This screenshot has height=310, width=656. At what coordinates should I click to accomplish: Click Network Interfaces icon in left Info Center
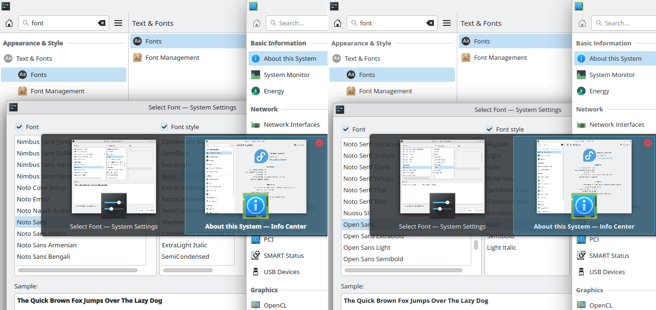[x=256, y=124]
